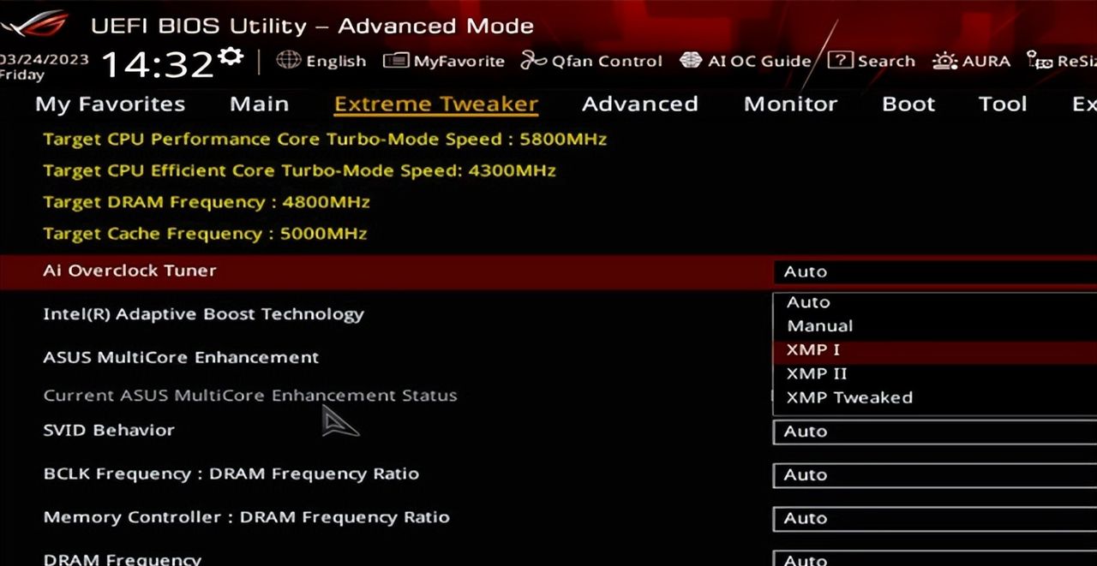Select ASUS MultiCore Enhancement setting
1097x566 pixels.
click(x=181, y=357)
